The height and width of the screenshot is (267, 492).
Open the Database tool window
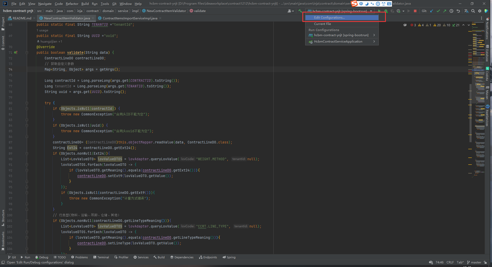click(x=487, y=54)
